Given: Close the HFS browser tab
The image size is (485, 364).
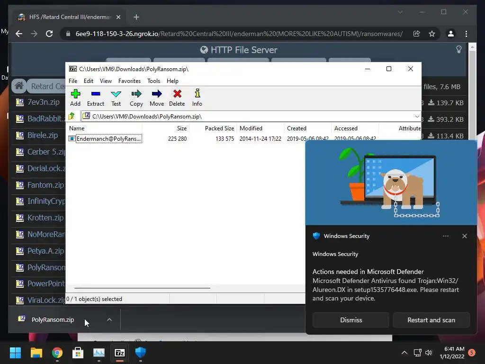Looking at the screenshot, I should pyautogui.click(x=118, y=17).
